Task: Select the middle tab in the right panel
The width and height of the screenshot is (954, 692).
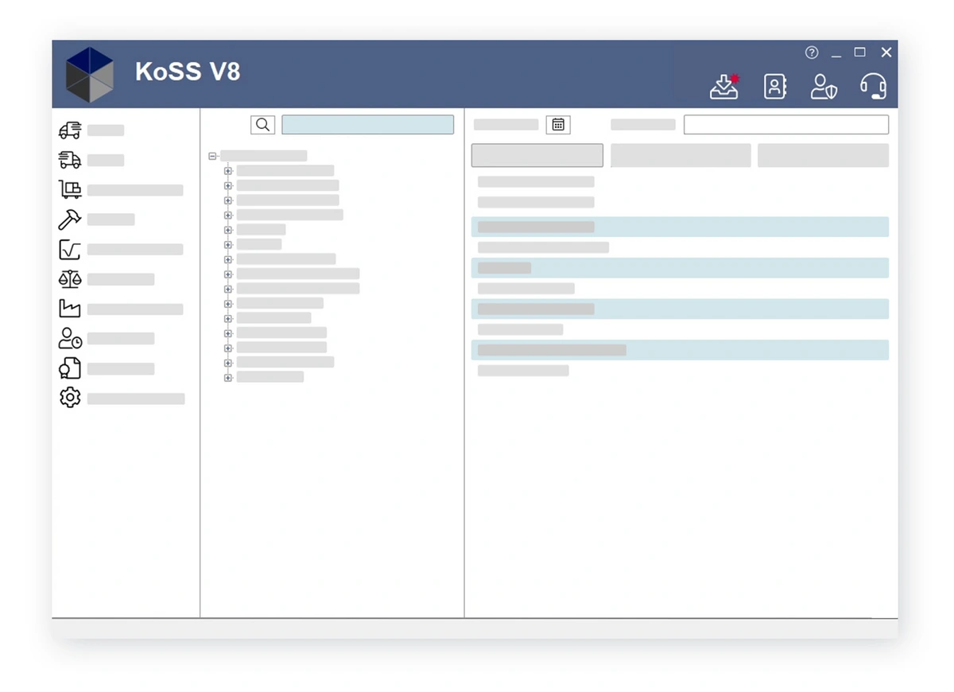Action: (680, 155)
